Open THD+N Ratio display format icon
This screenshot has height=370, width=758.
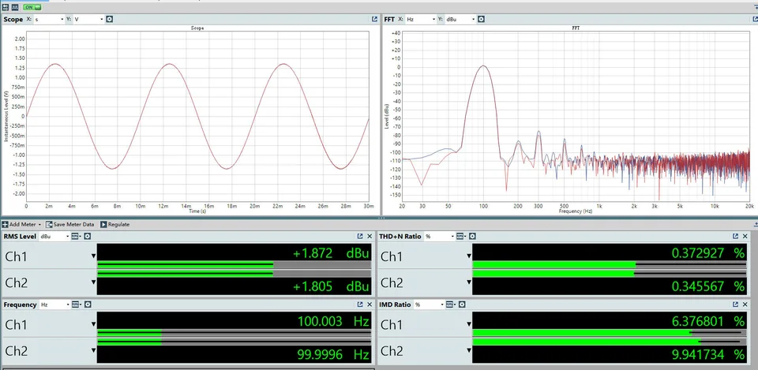coord(461,236)
